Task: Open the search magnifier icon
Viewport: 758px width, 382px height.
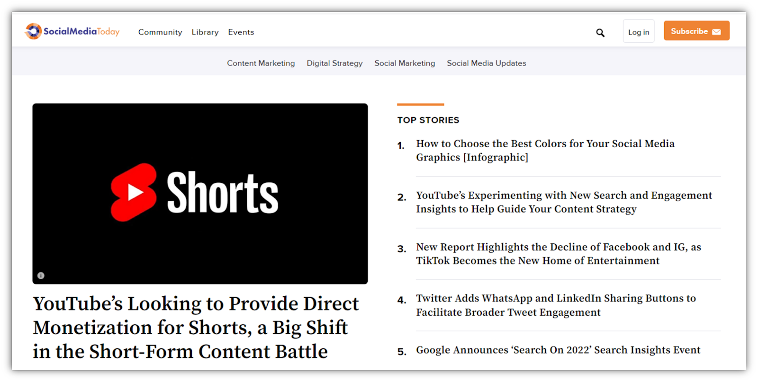Action: (x=600, y=33)
